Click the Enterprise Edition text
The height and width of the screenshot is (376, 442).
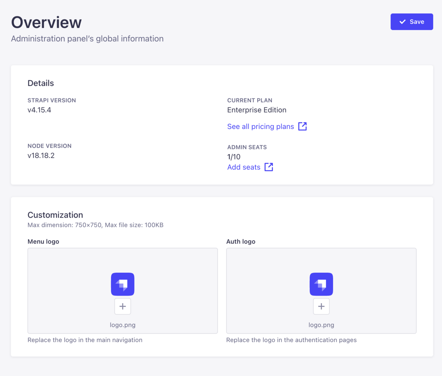tap(257, 110)
